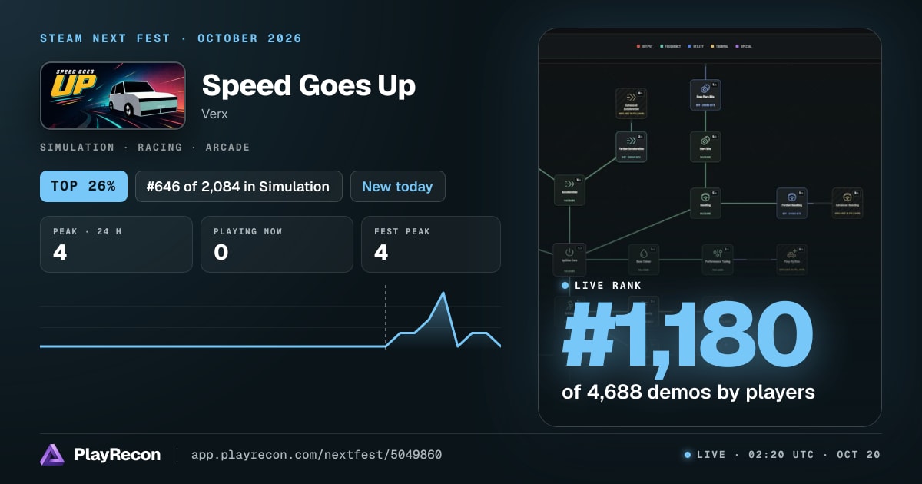
Task: Click the Speed Goes Up title
Action: click(x=309, y=85)
